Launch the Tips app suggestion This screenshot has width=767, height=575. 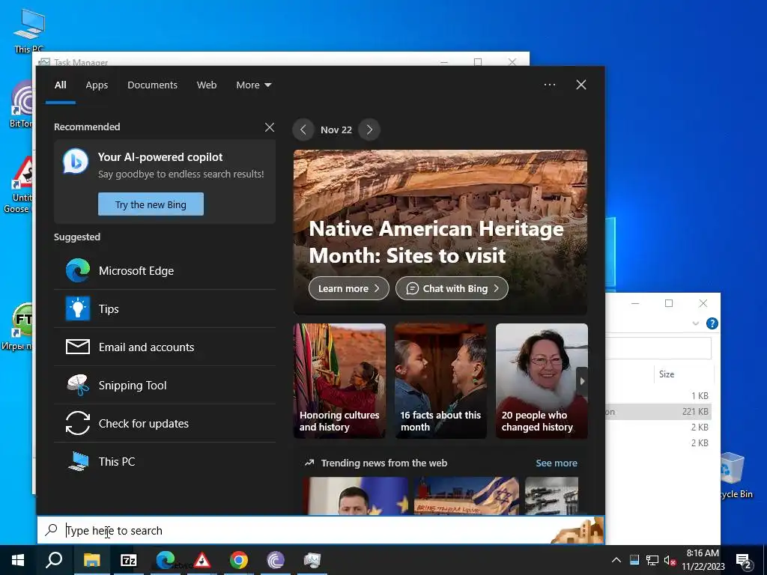pos(165,309)
